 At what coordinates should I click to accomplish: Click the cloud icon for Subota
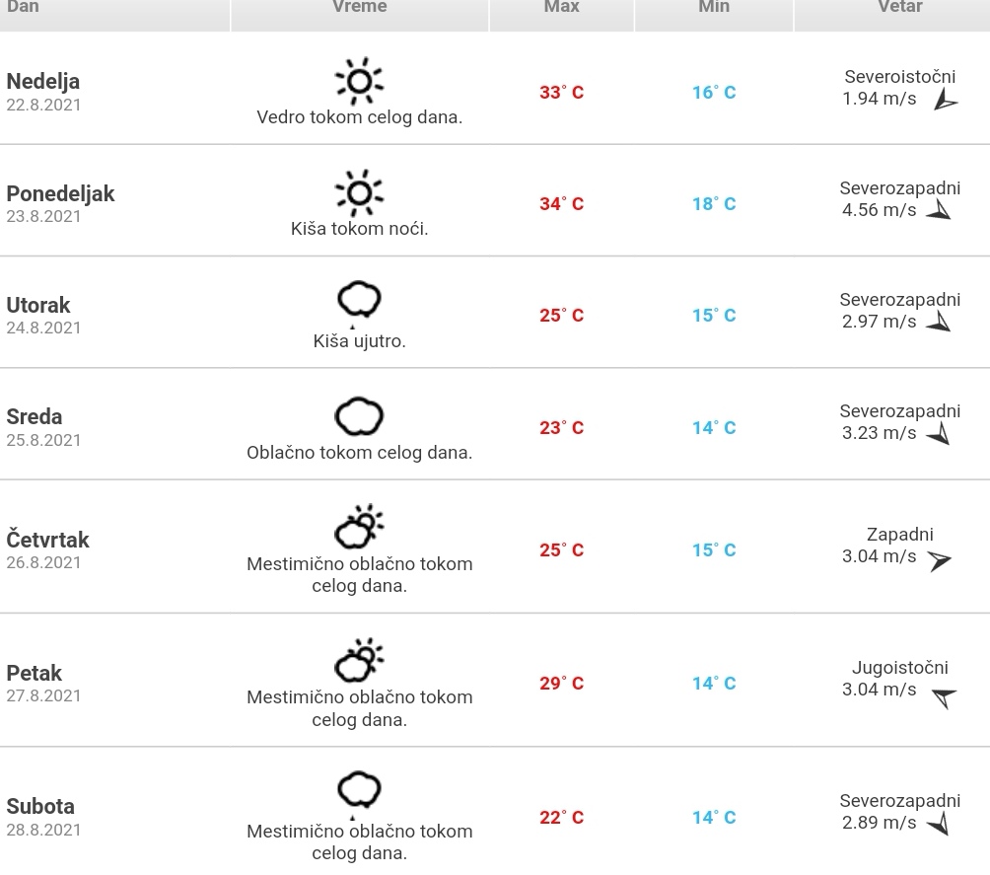[x=359, y=794]
